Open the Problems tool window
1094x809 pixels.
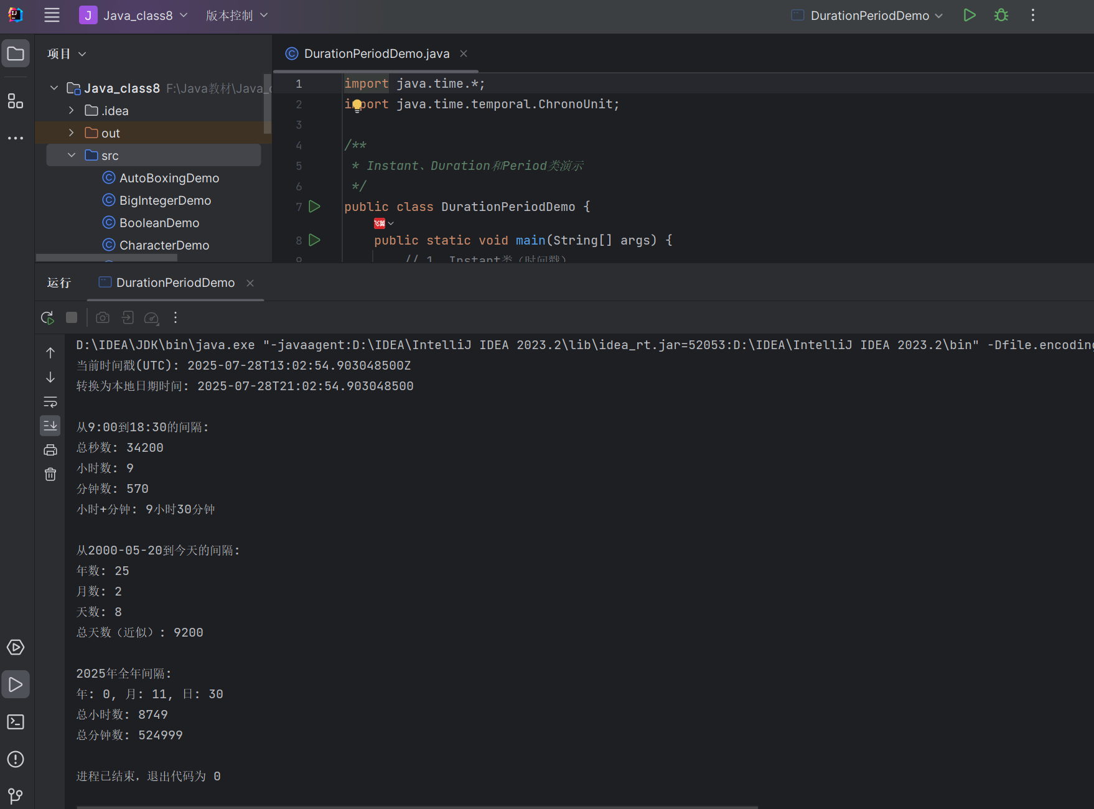[16, 759]
